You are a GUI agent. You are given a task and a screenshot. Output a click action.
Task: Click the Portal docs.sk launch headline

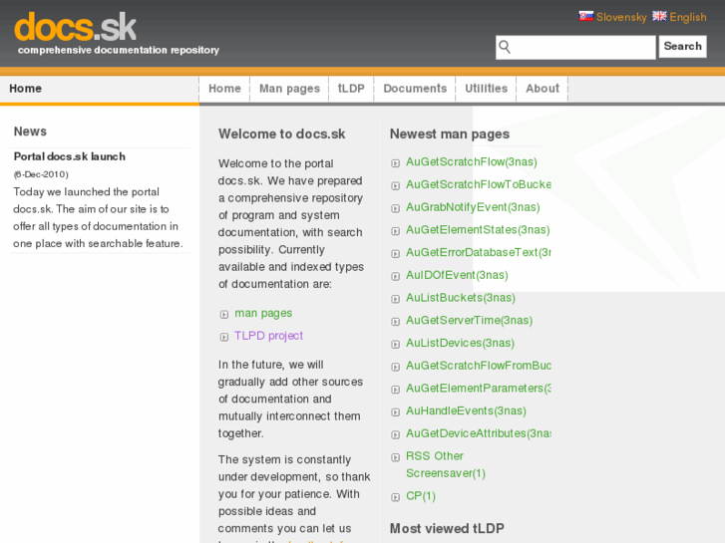point(70,156)
